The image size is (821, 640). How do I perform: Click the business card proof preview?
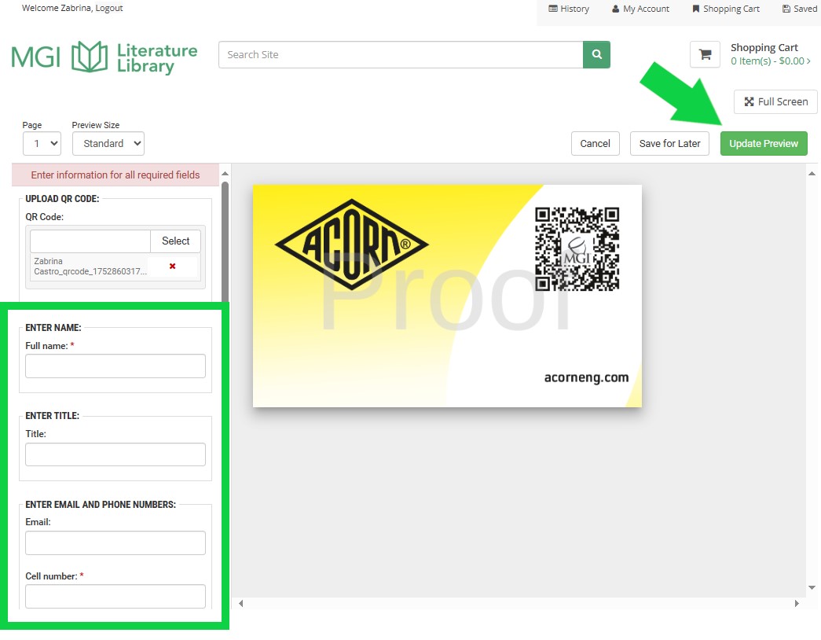pos(447,296)
